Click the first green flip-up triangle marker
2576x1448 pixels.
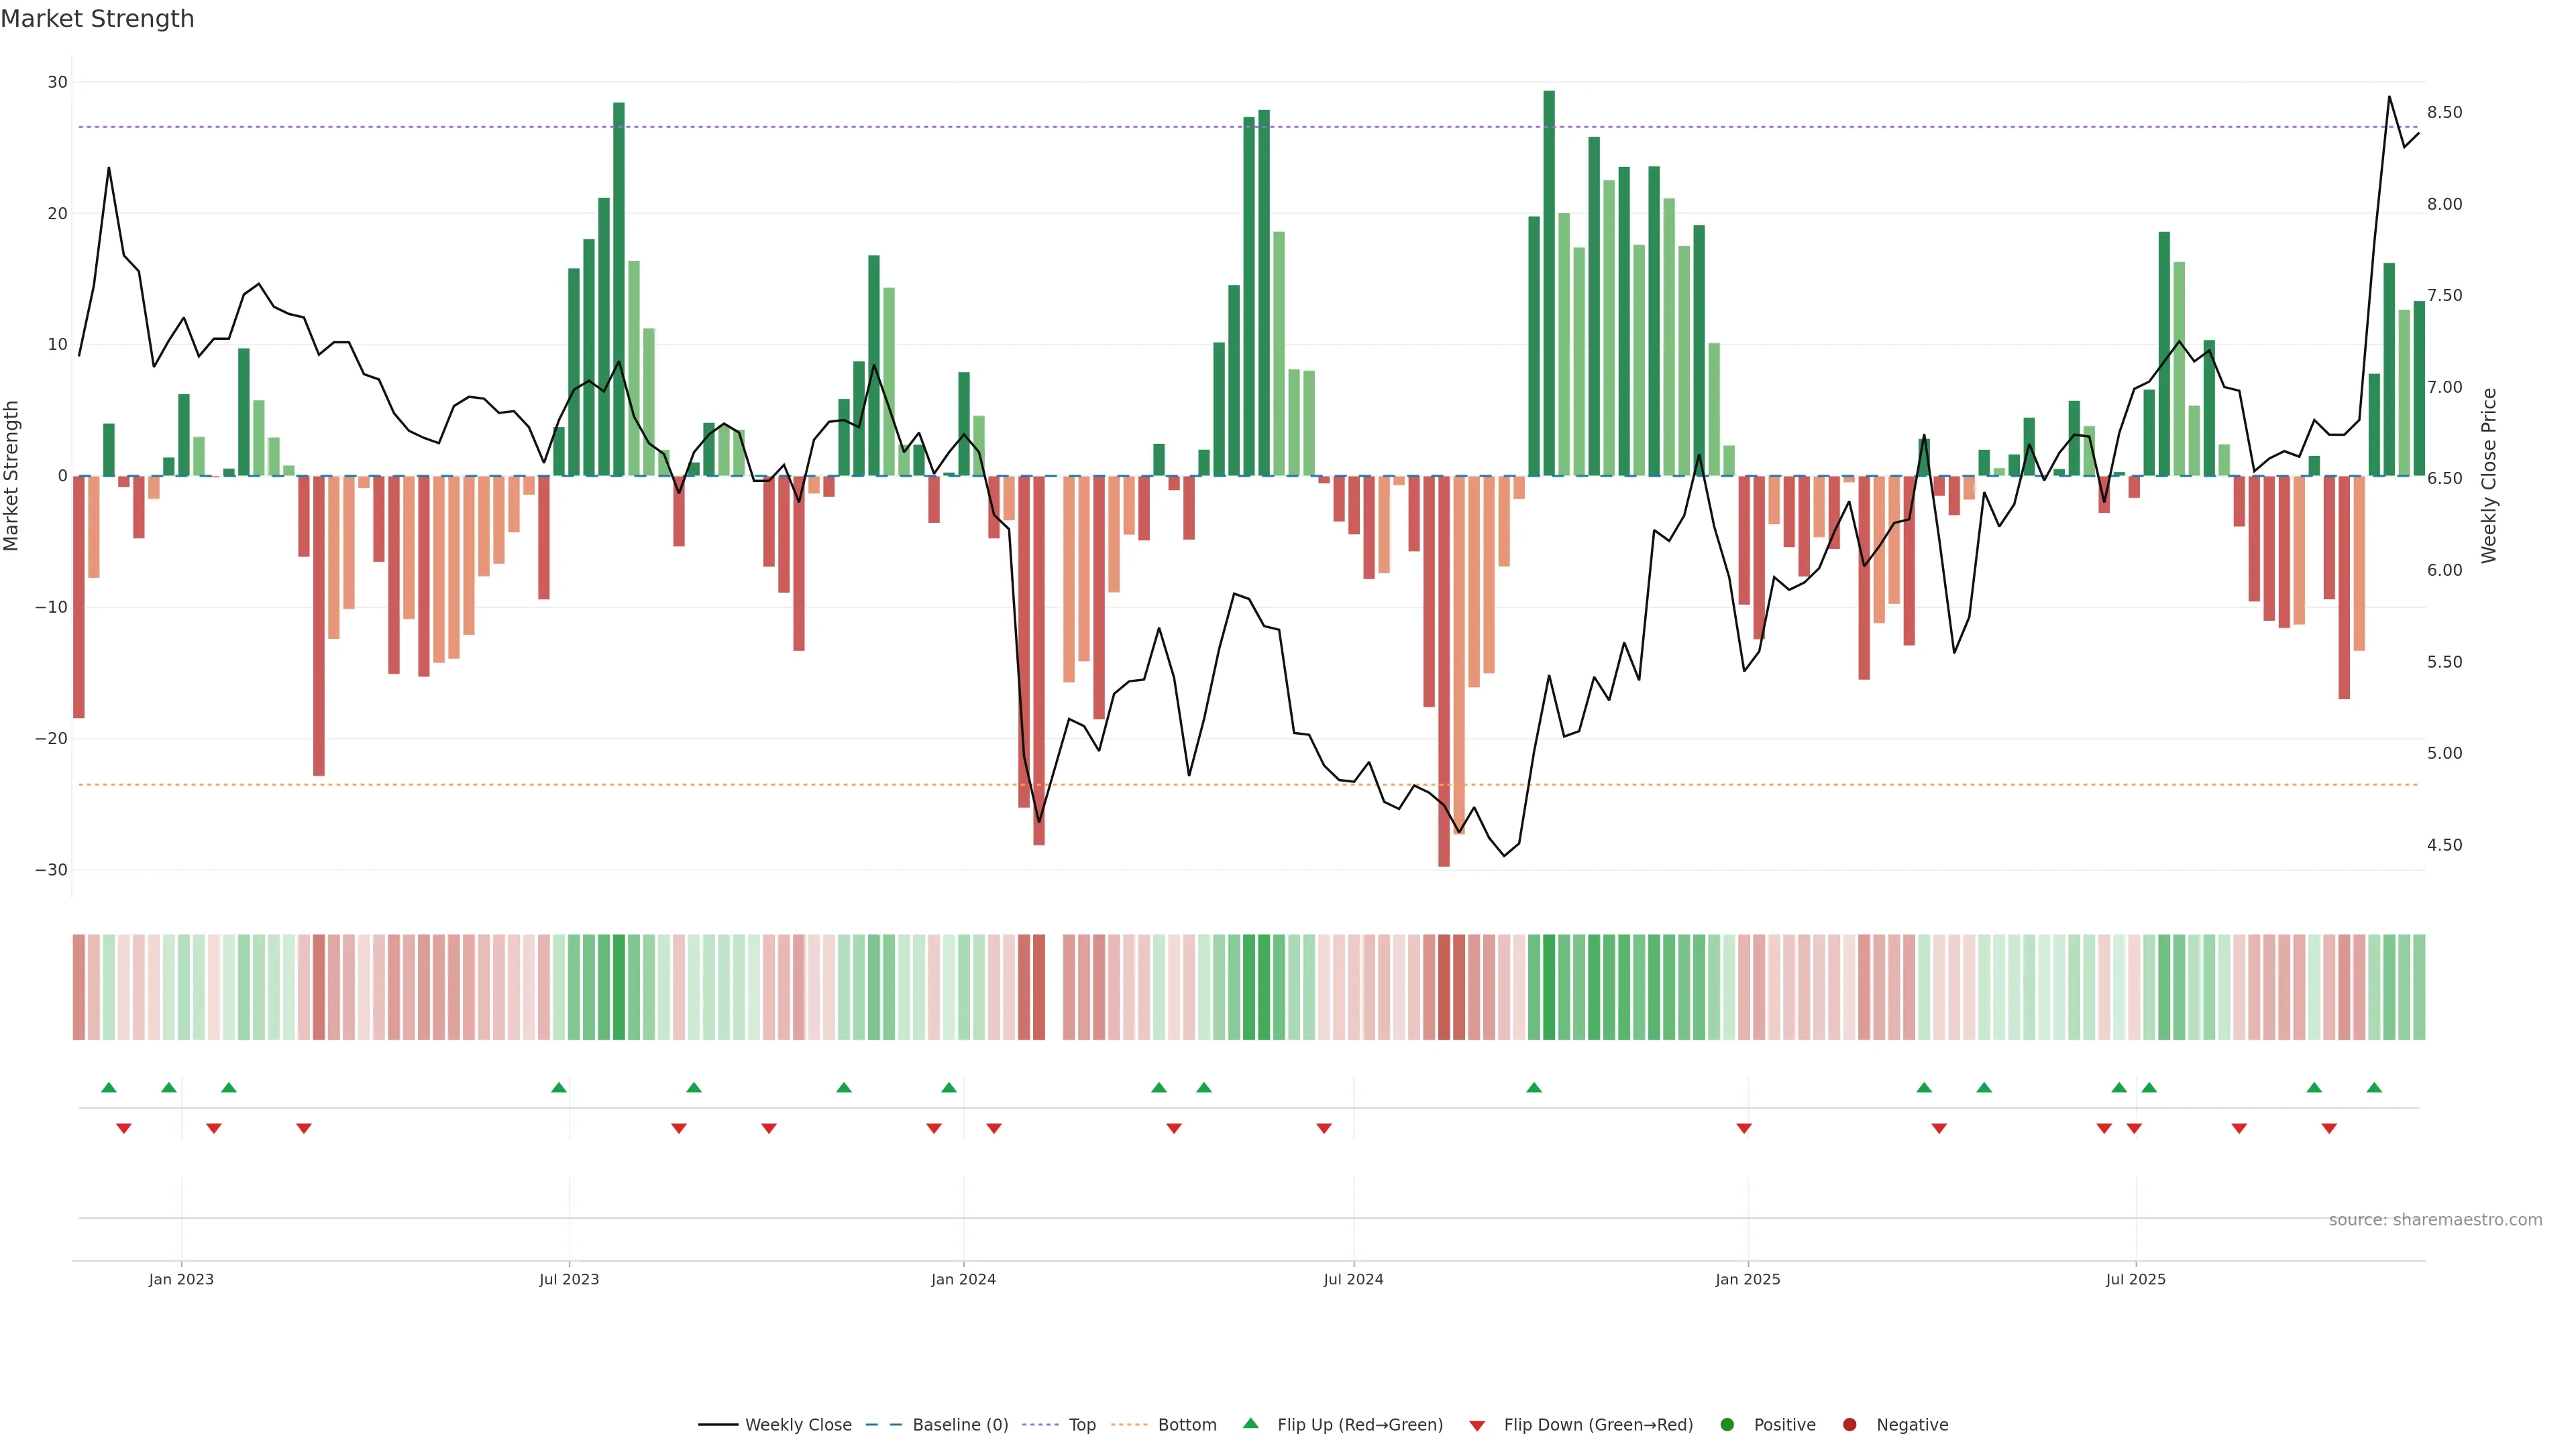(109, 1087)
